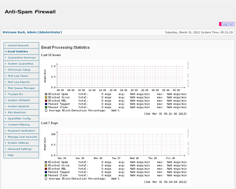Screen dimensions: 236x189
Task: Open Quarantine Summary page
Action: [21, 58]
